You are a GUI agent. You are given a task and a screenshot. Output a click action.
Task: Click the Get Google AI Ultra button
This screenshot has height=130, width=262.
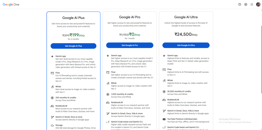[186, 45]
